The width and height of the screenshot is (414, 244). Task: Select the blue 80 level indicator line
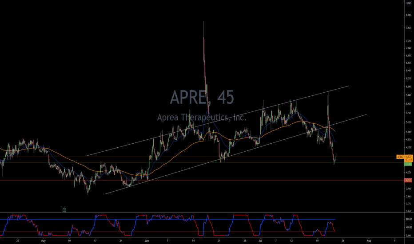[167, 219]
